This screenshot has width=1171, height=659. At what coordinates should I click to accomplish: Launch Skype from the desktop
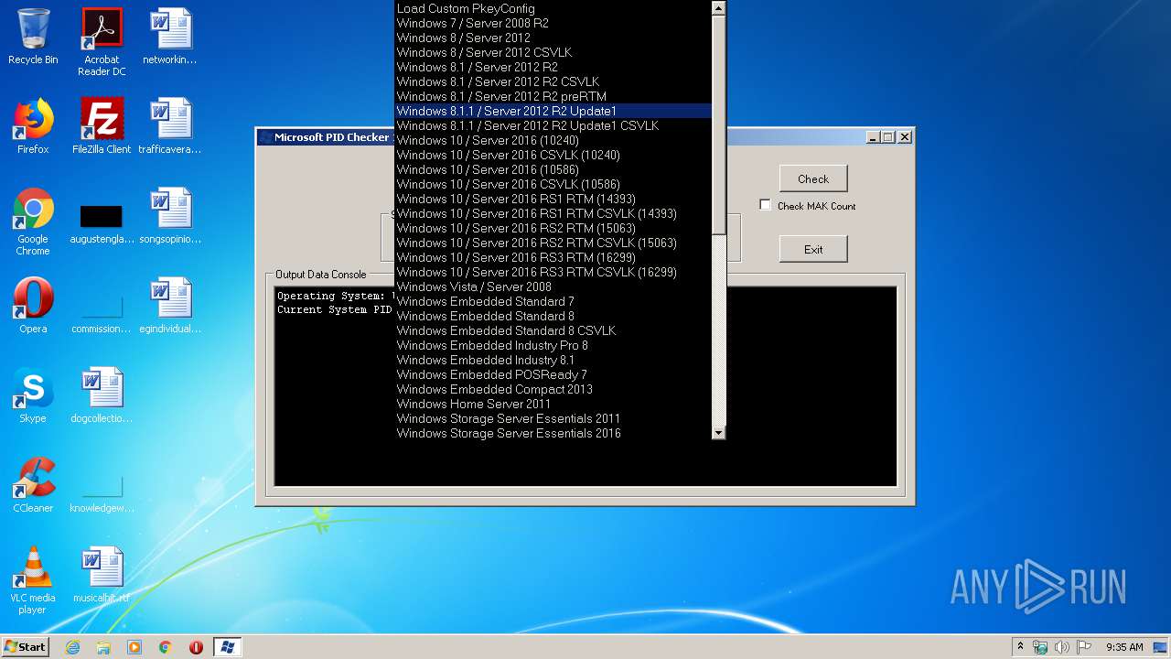point(33,395)
